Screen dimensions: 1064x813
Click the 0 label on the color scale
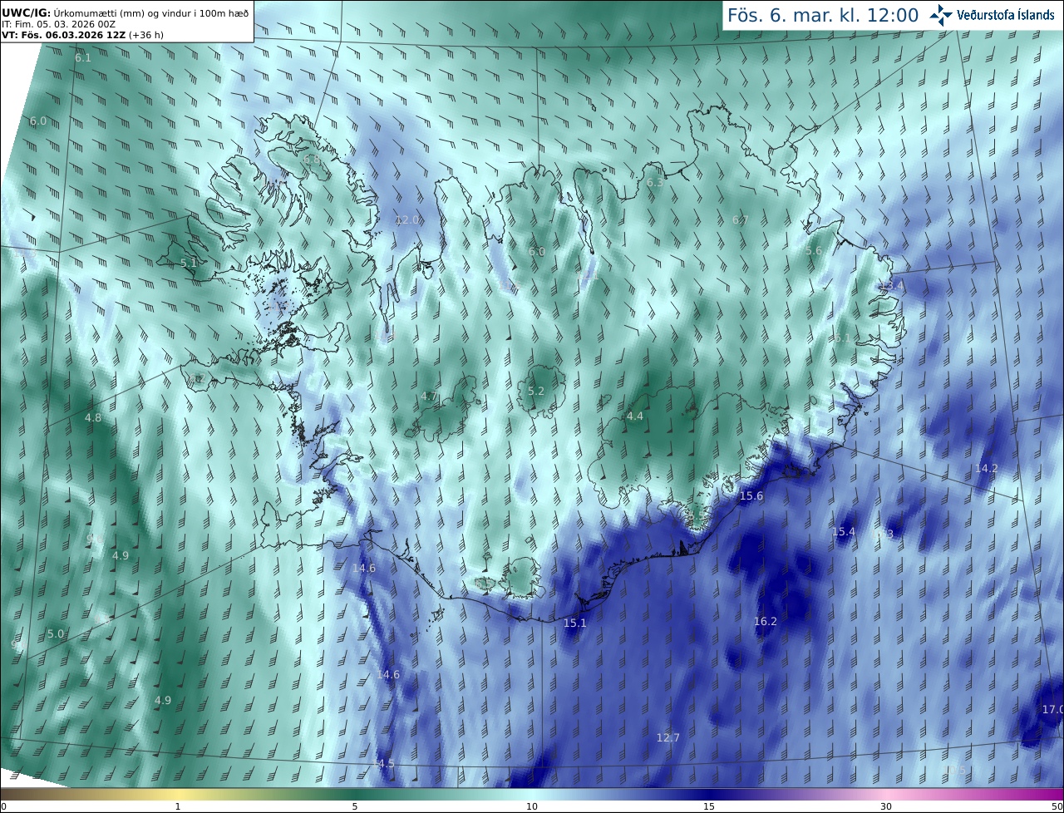pyautogui.click(x=3, y=806)
